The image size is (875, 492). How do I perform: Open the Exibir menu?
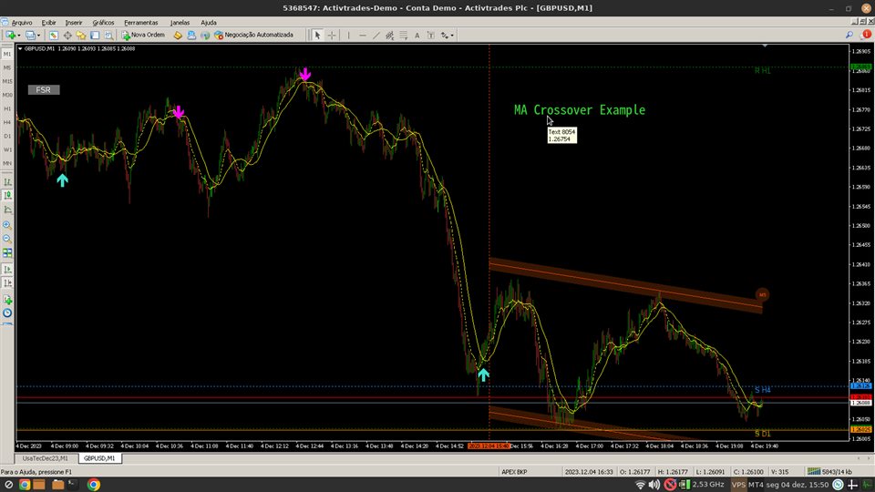(x=48, y=22)
